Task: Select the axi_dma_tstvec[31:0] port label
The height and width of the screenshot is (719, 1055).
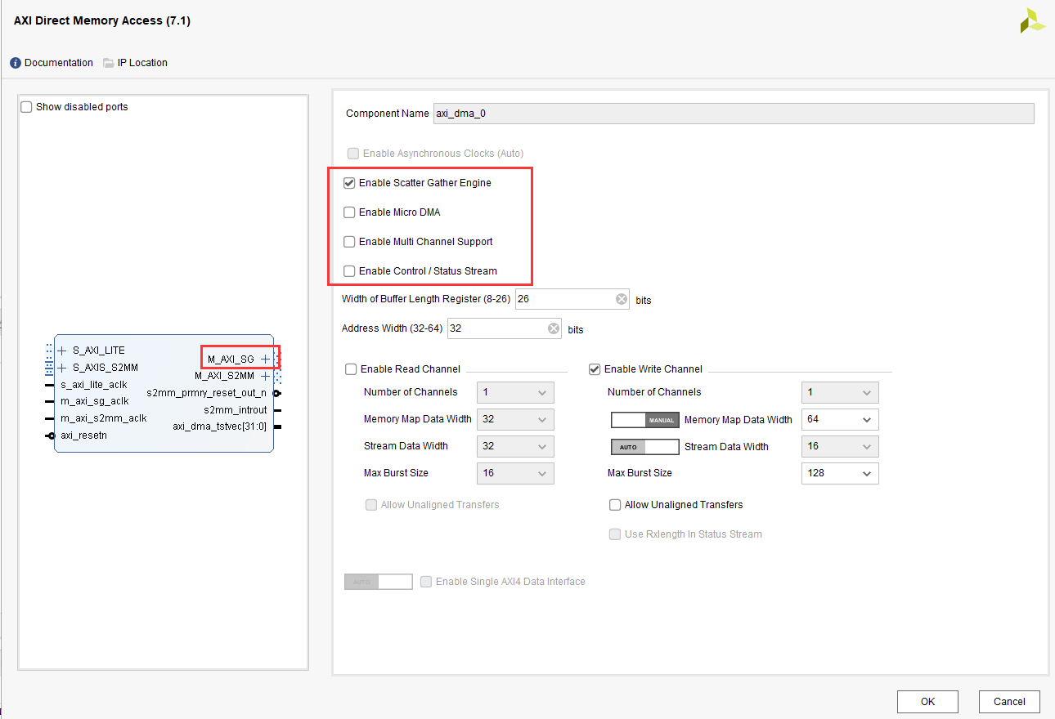Action: click(220, 426)
